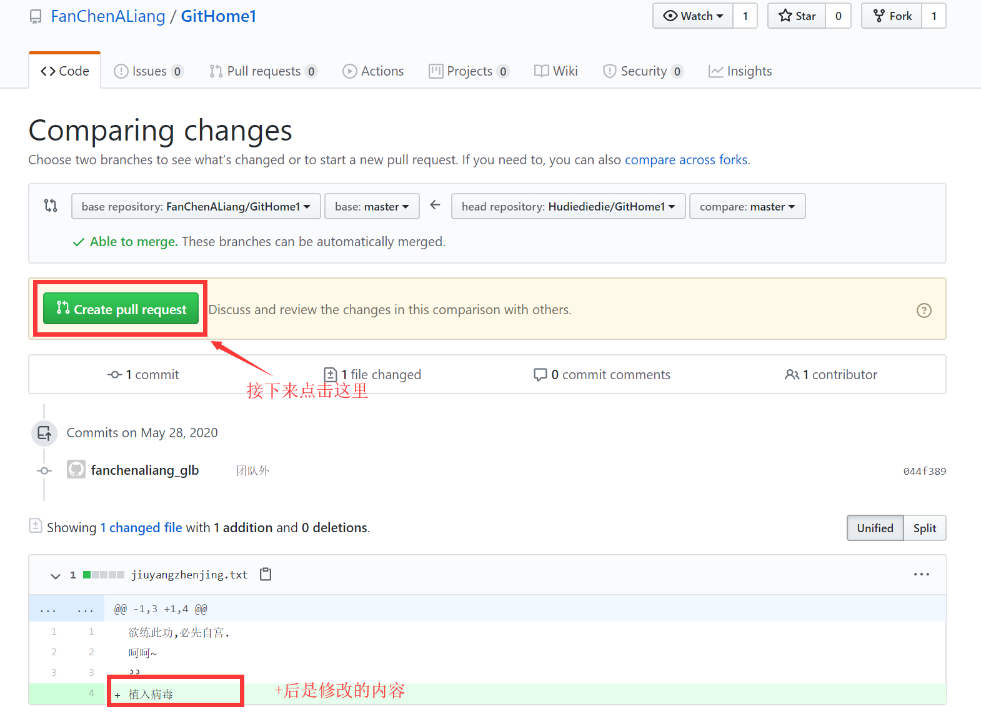
Task: Collapse the jiuyangzhenjing.txt diff
Action: coord(56,575)
